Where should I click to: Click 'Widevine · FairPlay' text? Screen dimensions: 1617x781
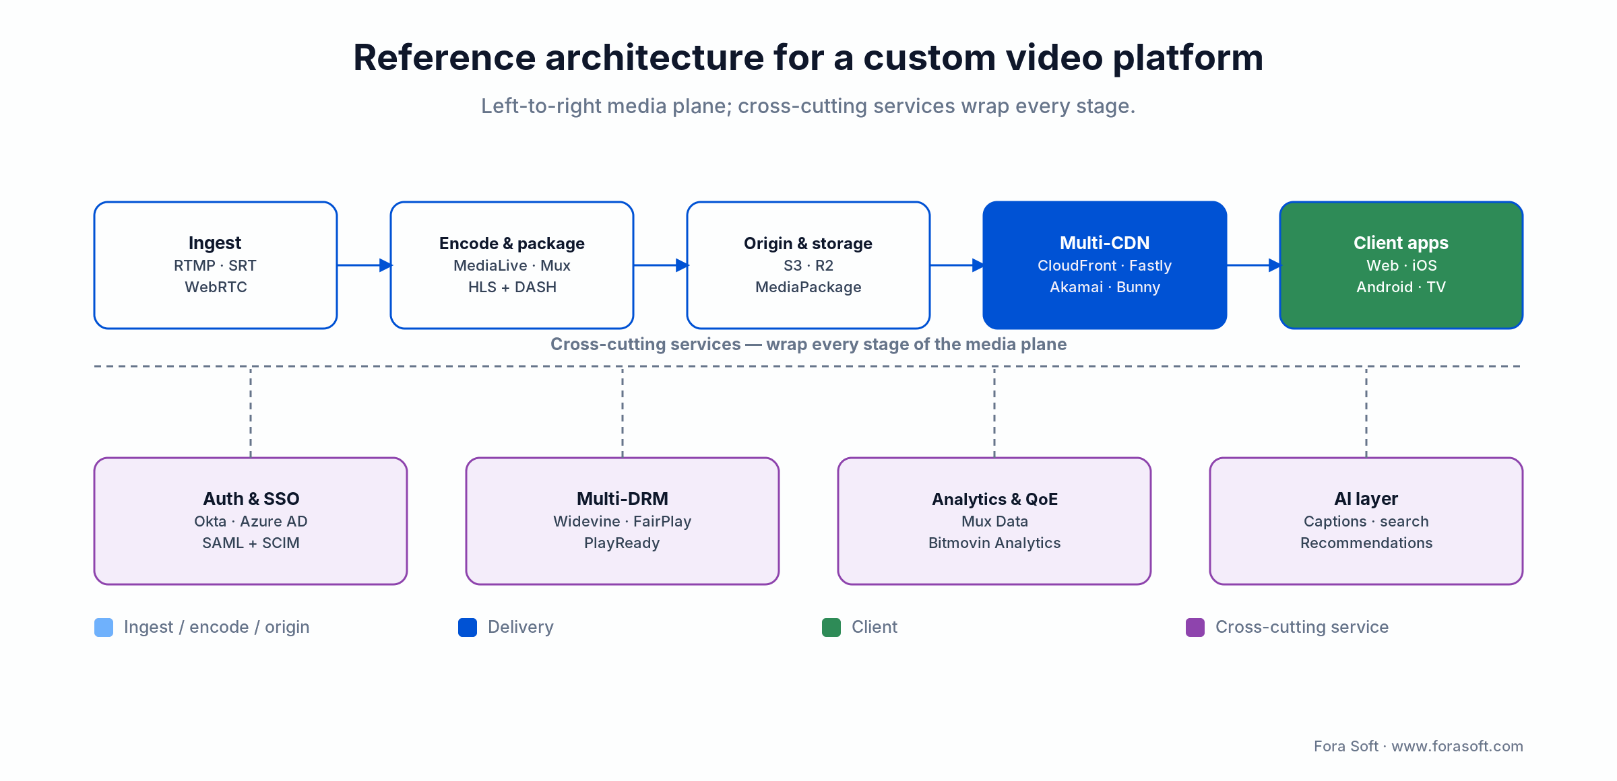coord(623,521)
